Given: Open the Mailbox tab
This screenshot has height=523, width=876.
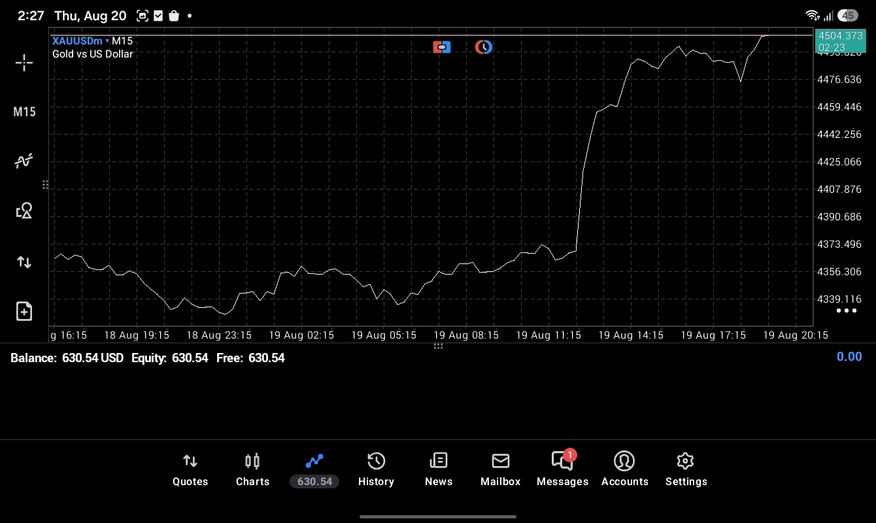Looking at the screenshot, I should [x=501, y=470].
